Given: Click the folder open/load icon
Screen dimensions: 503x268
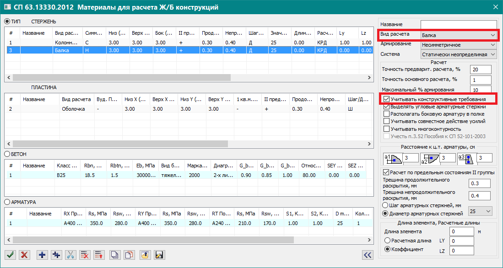Looking at the screenshot, I should (145, 255).
